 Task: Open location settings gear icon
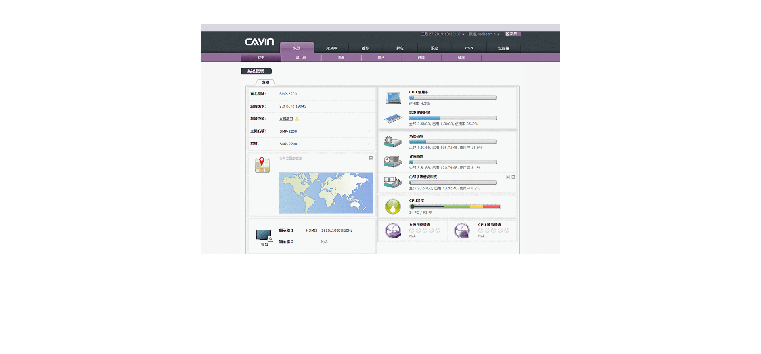371,158
